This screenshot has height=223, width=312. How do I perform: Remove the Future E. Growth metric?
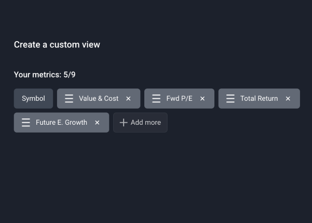[97, 123]
